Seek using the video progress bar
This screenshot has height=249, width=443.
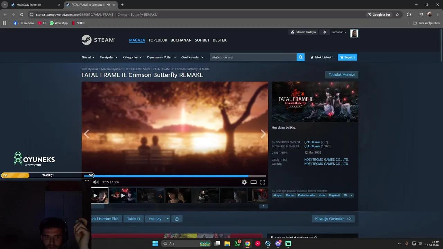pyautogui.click(x=173, y=176)
